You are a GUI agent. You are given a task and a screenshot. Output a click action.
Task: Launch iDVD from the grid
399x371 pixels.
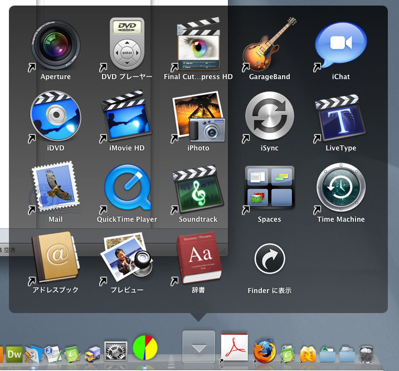click(x=56, y=116)
